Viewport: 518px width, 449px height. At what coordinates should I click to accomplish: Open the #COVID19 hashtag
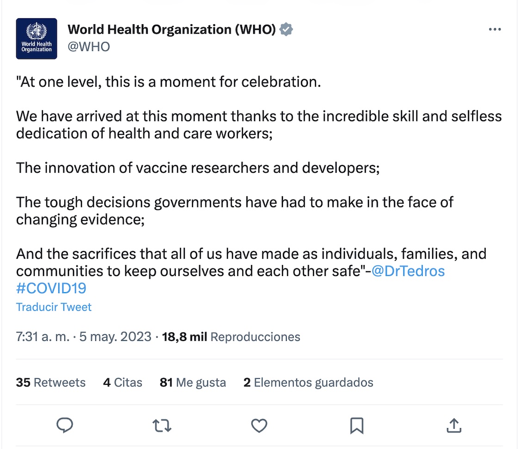coord(51,288)
